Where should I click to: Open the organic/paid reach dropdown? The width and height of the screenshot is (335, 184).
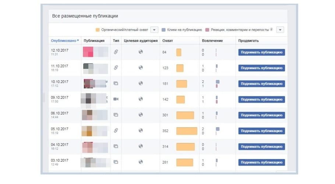(x=154, y=30)
